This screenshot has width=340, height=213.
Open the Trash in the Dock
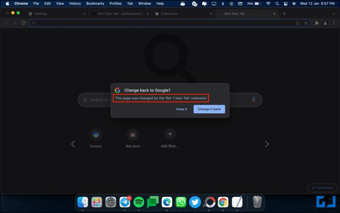click(257, 202)
